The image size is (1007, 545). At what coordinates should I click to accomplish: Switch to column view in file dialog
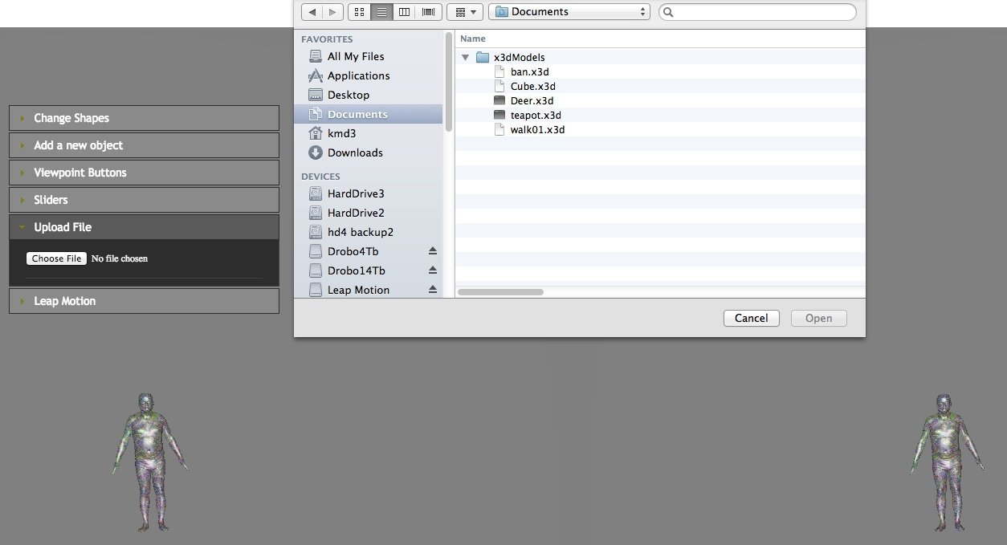(404, 12)
